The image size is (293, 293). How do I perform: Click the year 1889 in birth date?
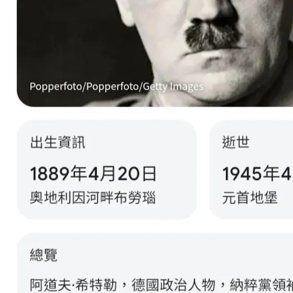(50, 174)
